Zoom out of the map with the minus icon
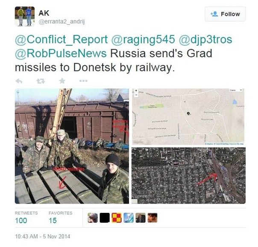 [136, 95]
